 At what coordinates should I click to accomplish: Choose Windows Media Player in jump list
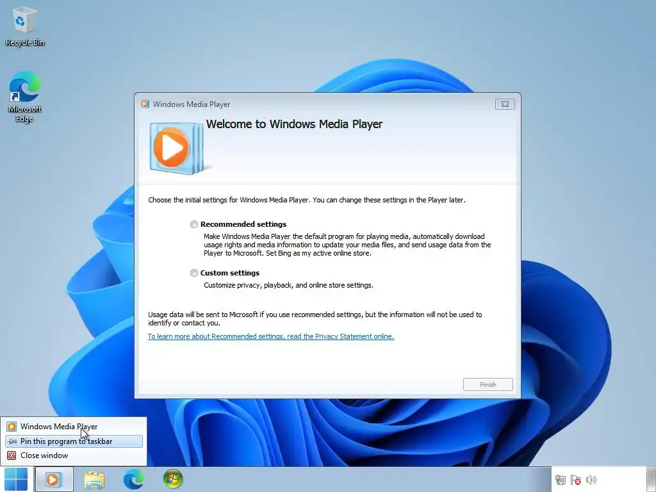(x=74, y=427)
